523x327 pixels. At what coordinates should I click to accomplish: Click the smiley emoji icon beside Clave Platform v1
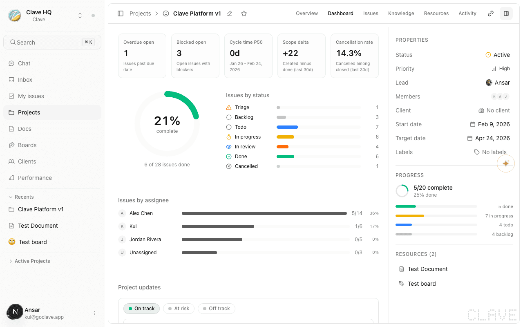point(165,13)
